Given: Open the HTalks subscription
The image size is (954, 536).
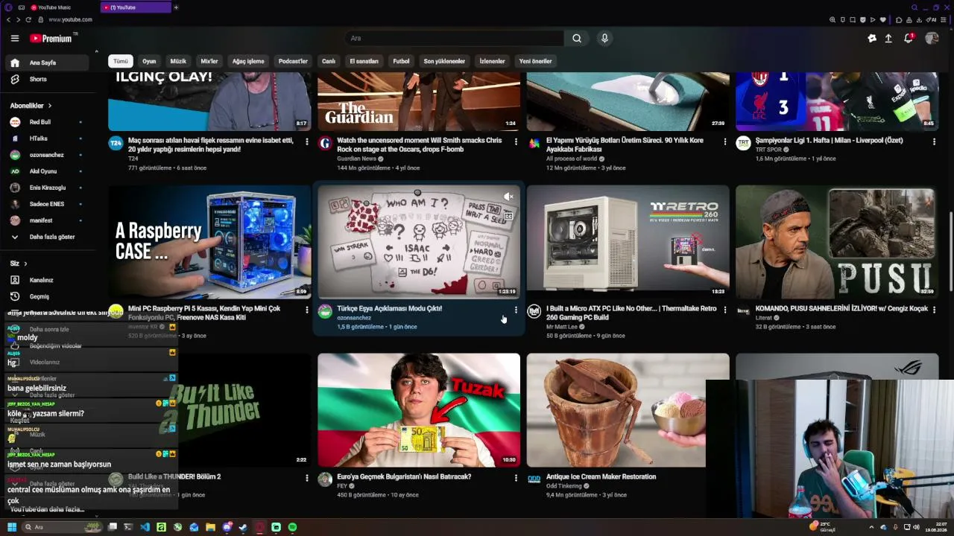Looking at the screenshot, I should click(48, 138).
